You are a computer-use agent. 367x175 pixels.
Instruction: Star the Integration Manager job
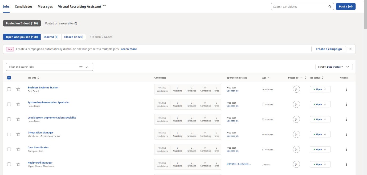(18, 134)
